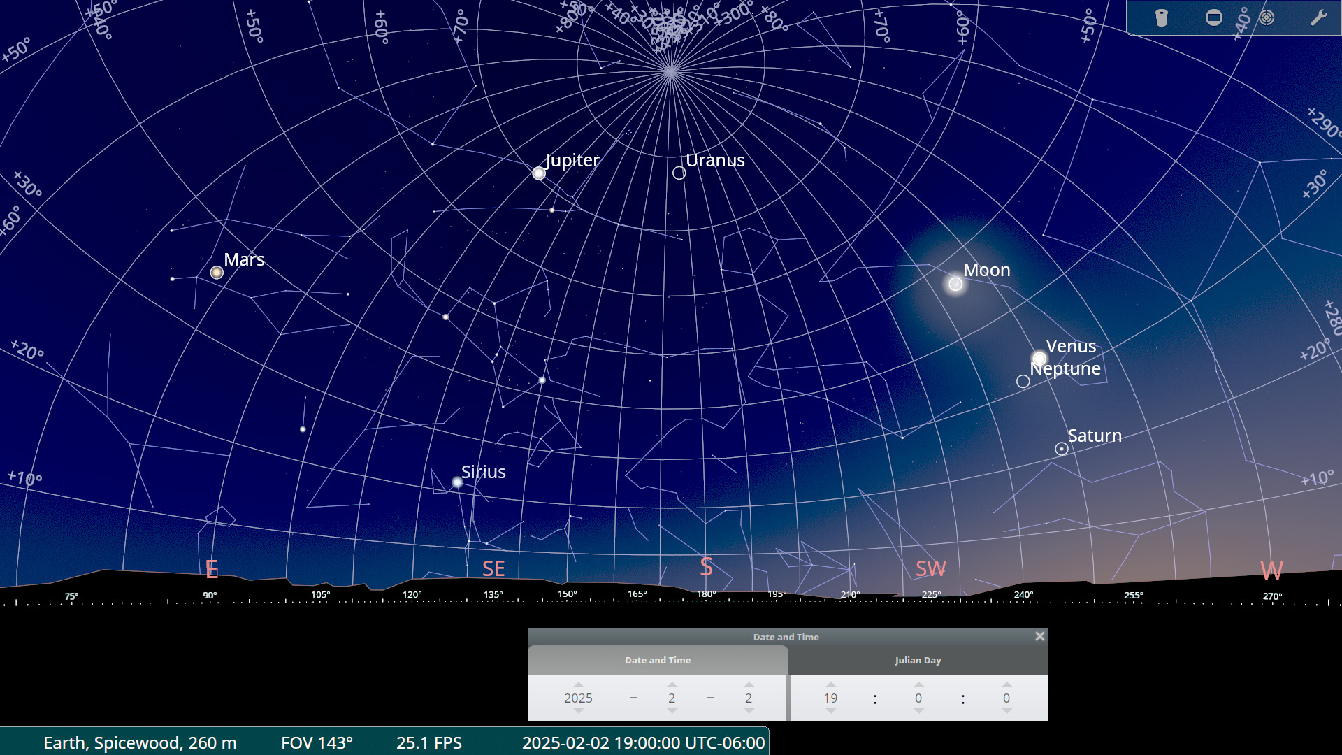Image resolution: width=1342 pixels, height=755 pixels.
Task: Increase the hour with up arrow
Action: click(x=830, y=685)
